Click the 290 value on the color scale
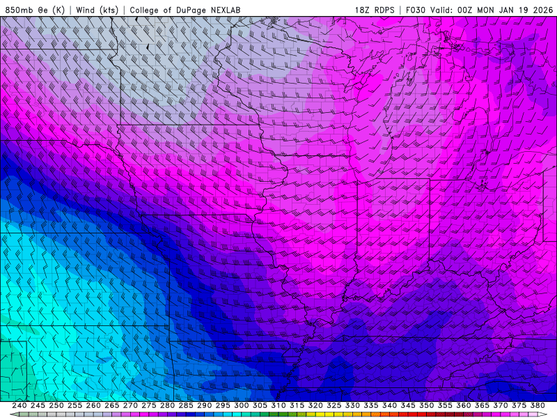Viewport: 557px width, 418px height. [x=204, y=405]
